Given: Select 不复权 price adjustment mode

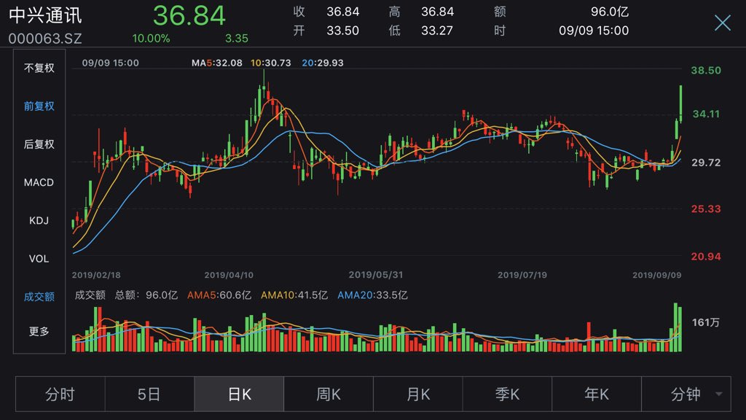Looking at the screenshot, I should pos(39,68).
